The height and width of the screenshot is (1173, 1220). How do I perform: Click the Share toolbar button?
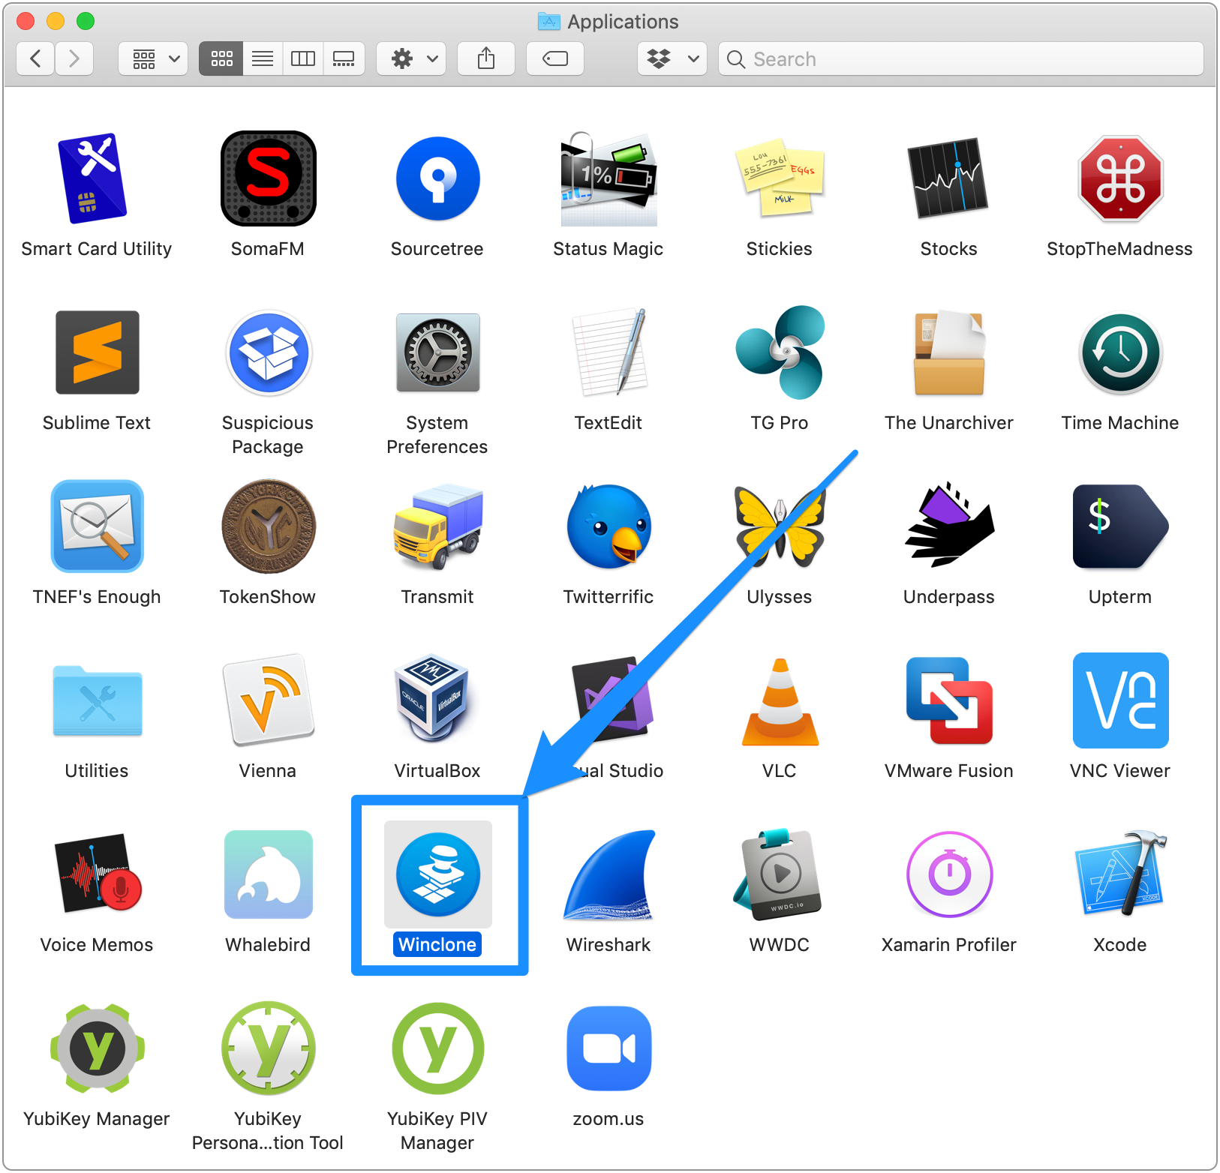486,58
